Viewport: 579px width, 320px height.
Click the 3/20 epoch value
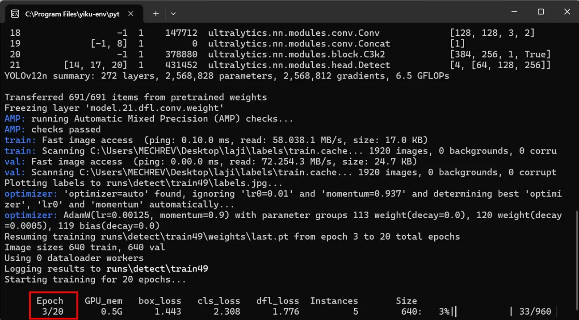[53, 312]
